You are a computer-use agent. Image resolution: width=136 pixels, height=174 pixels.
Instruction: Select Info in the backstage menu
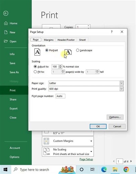12,54
